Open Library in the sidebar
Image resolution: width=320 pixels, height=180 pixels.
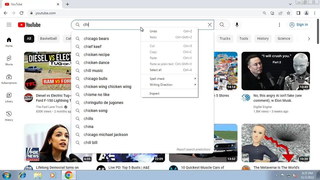tap(9, 98)
